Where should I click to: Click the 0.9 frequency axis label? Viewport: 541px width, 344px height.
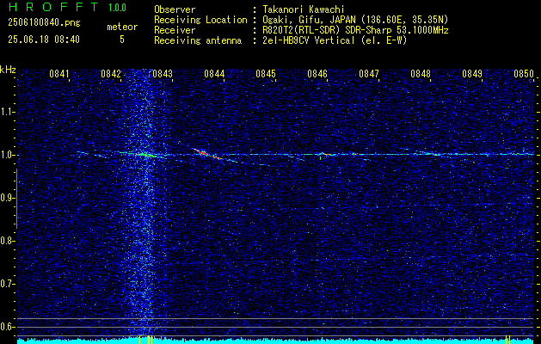7,198
